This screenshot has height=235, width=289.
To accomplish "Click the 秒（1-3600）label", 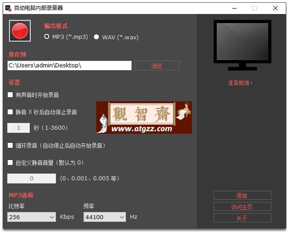I will (x=51, y=127).
